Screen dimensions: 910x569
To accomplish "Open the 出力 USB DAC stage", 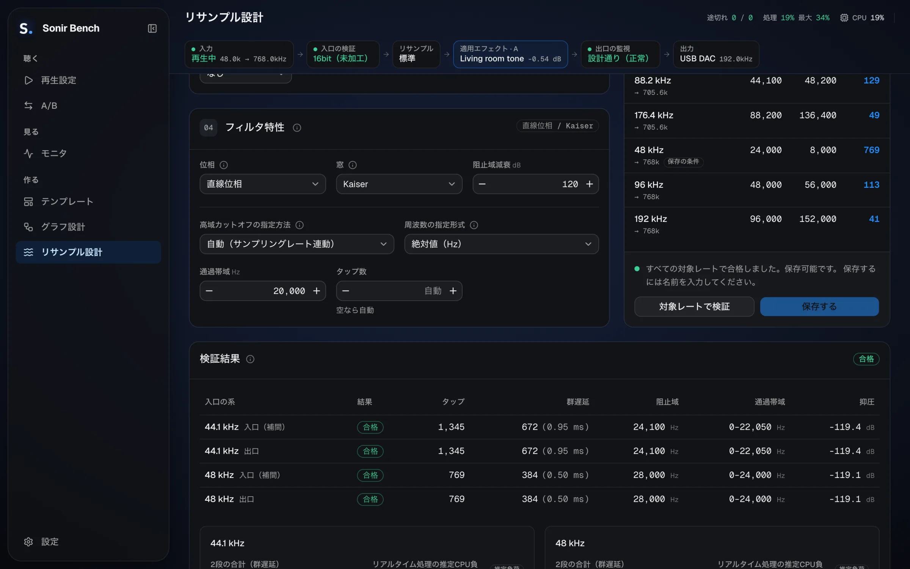I will pyautogui.click(x=716, y=54).
